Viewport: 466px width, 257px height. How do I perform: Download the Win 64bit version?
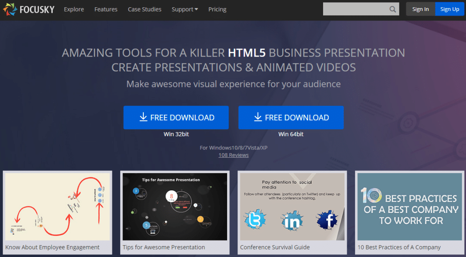click(x=291, y=118)
